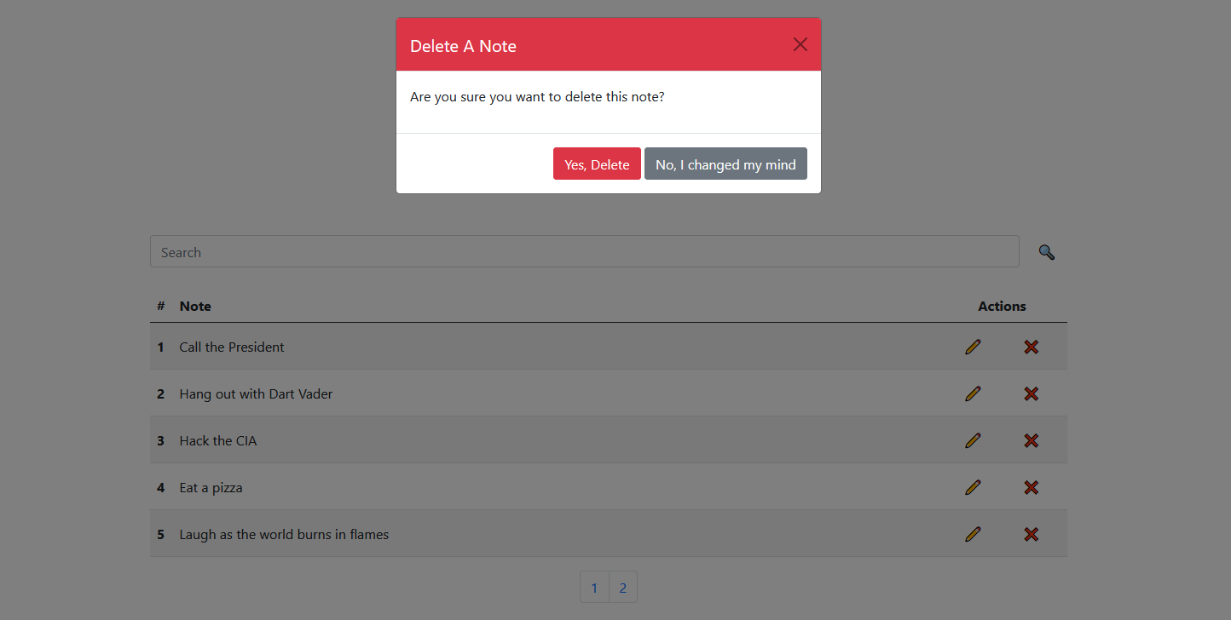Viewport: 1231px width, 620px height.
Task: Delete the note 'Eat a pizza'
Action: point(1031,487)
